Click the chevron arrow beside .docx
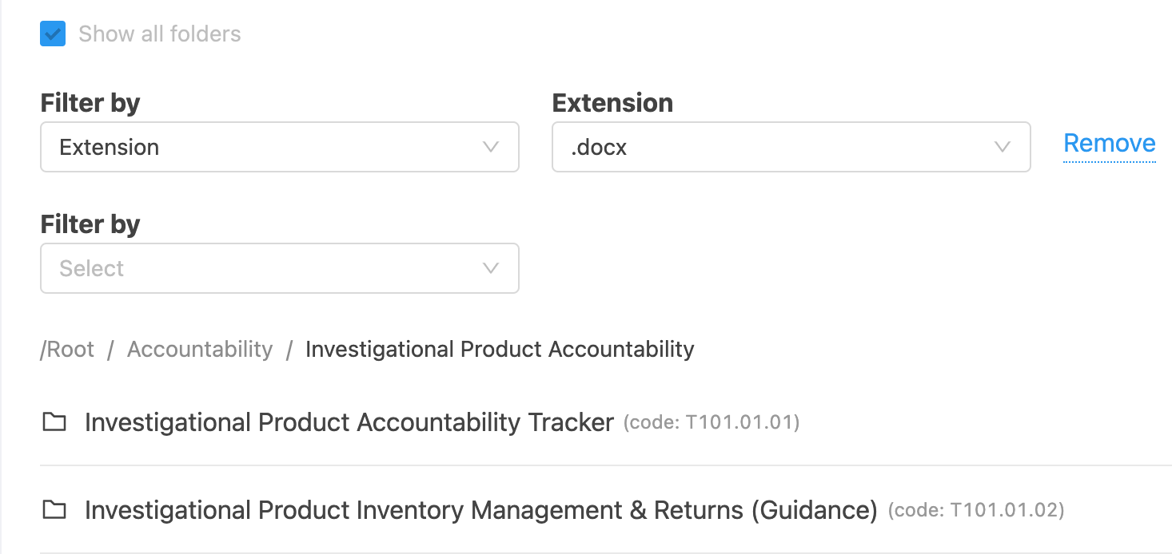Screen dimensions: 1172x554 point(1003,147)
